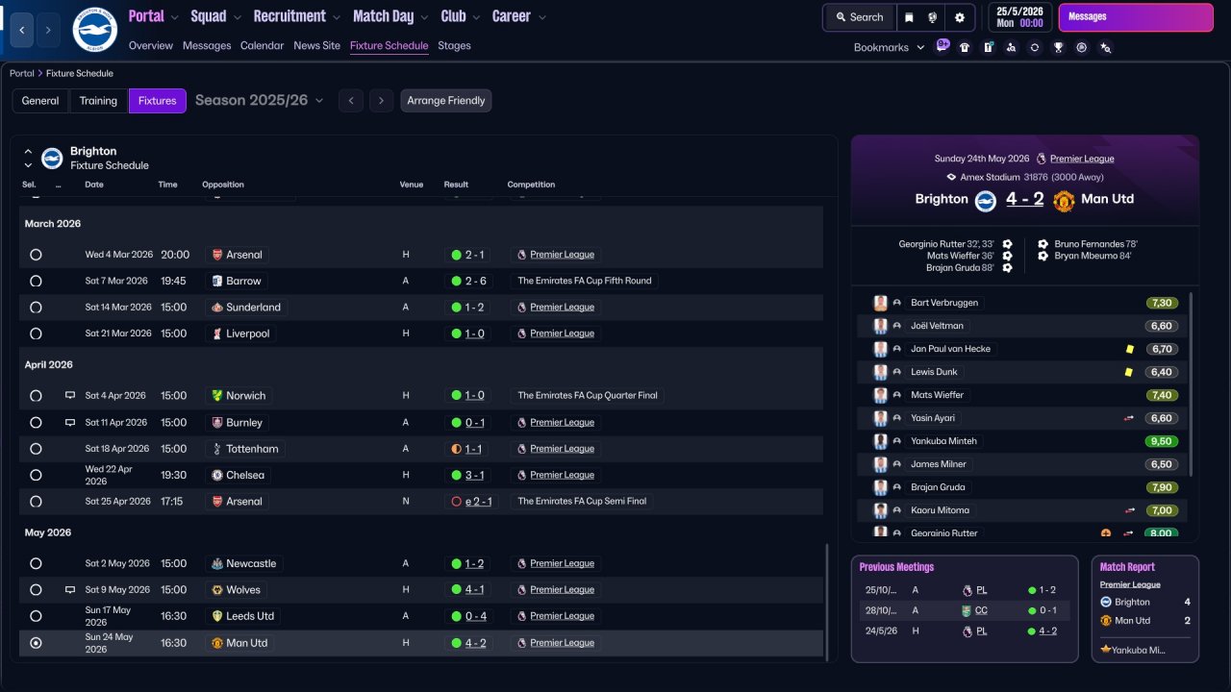This screenshot has width=1231, height=692.
Task: Click the circular arrows icon in bookmarks bar
Action: (1035, 47)
